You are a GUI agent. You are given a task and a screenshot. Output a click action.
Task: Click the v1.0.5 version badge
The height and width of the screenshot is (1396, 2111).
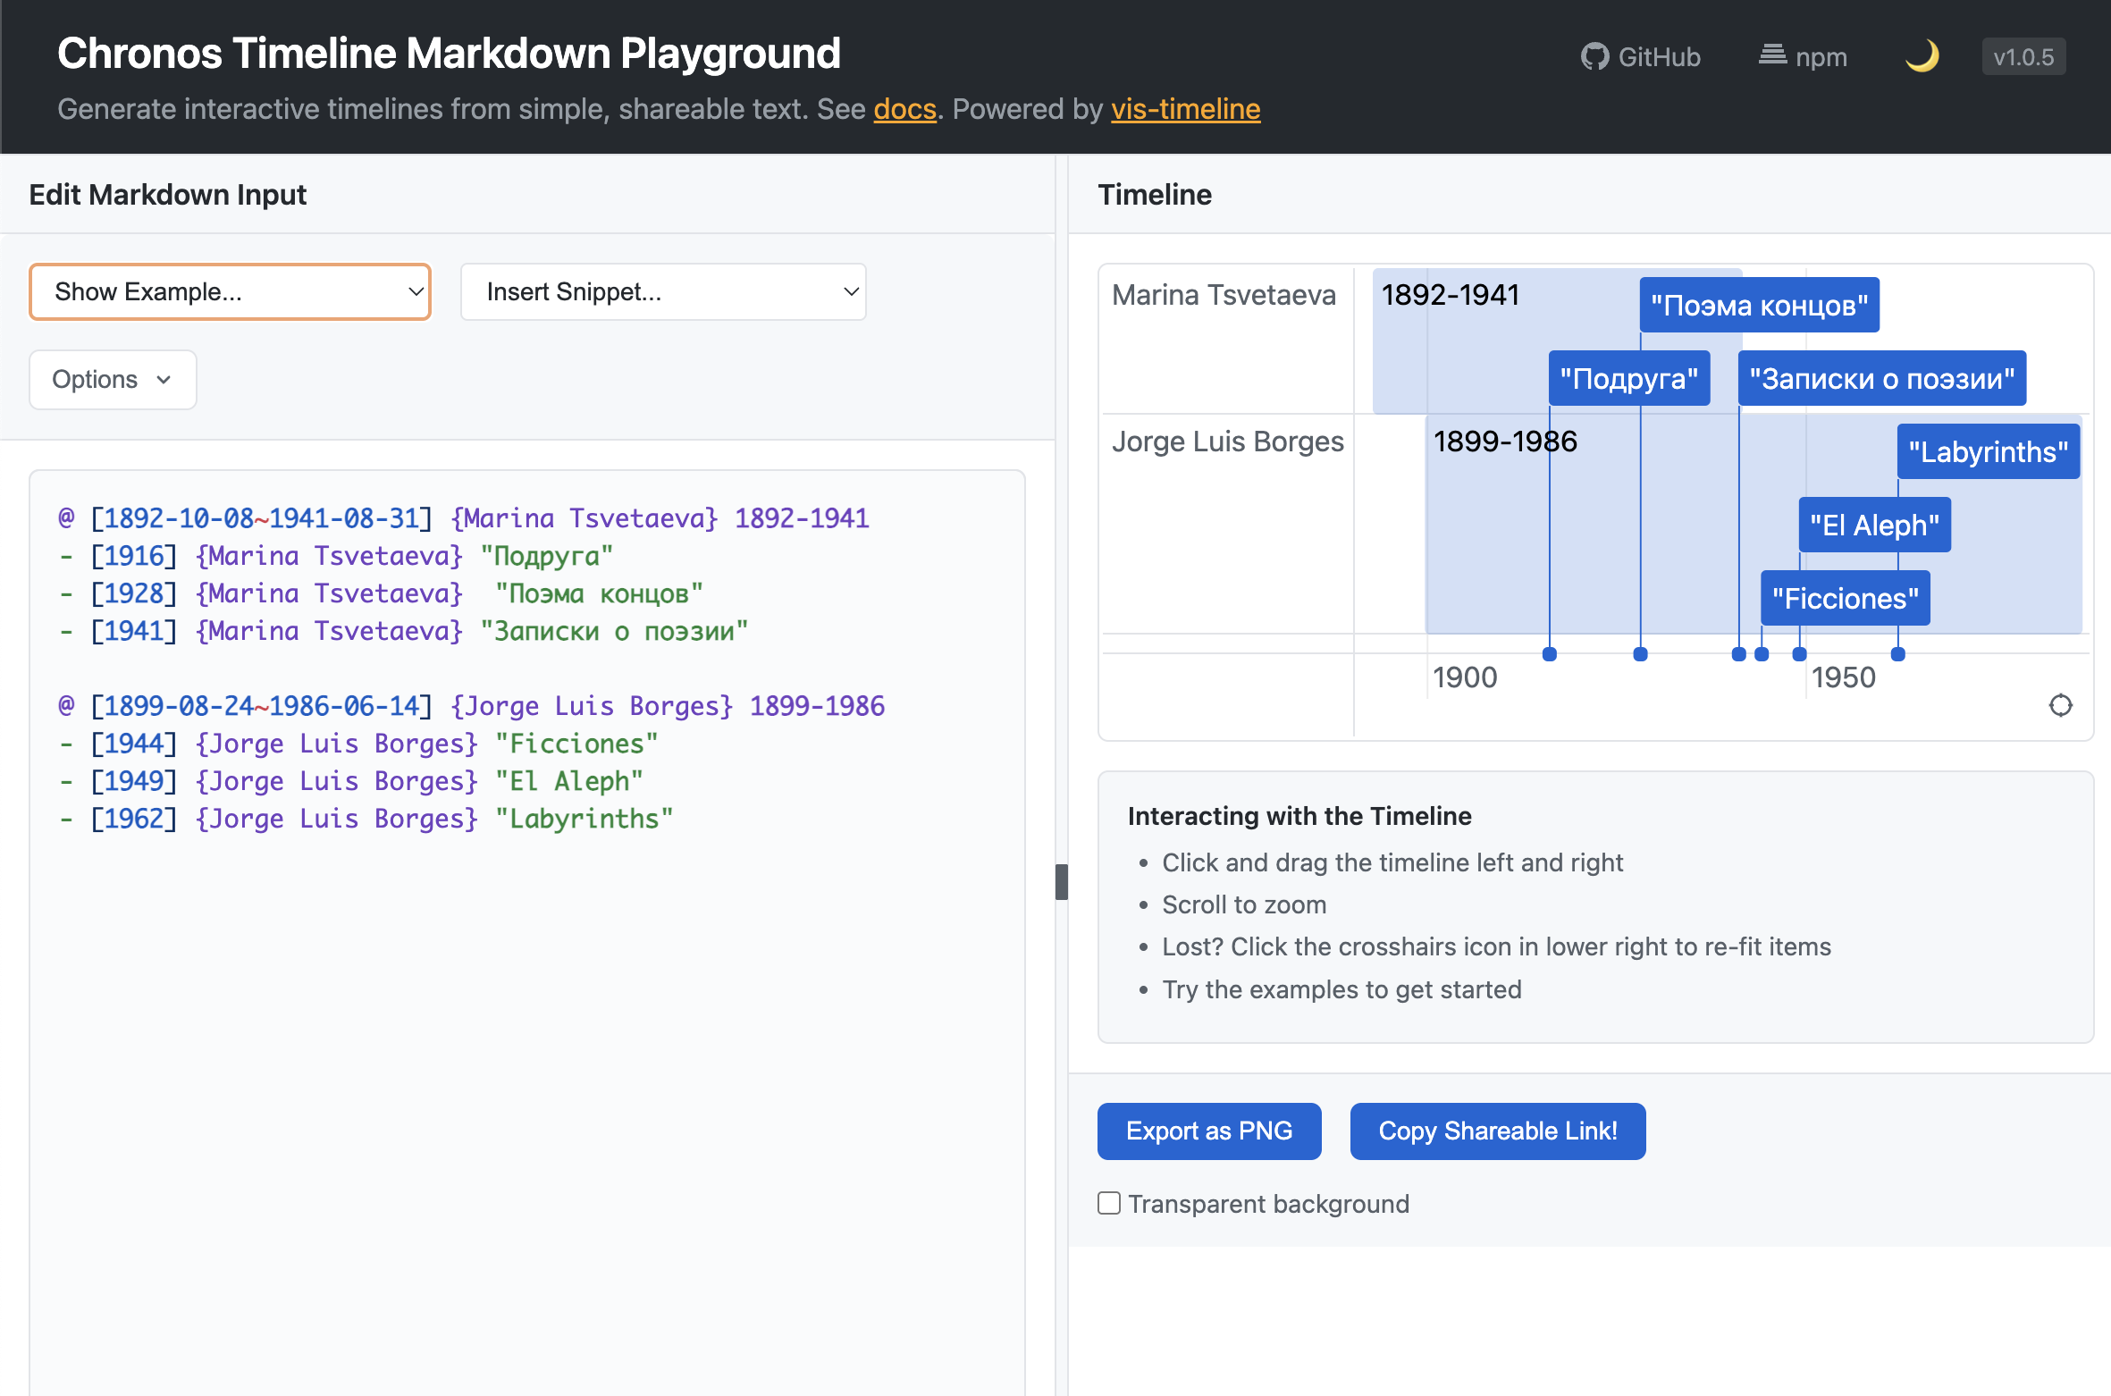click(2023, 57)
